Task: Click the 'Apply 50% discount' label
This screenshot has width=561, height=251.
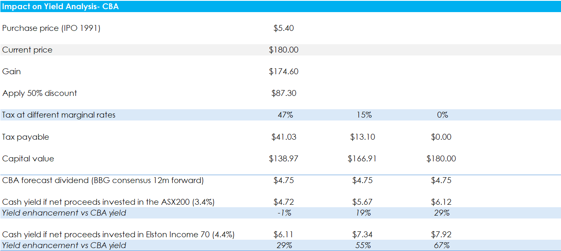Action: point(40,93)
